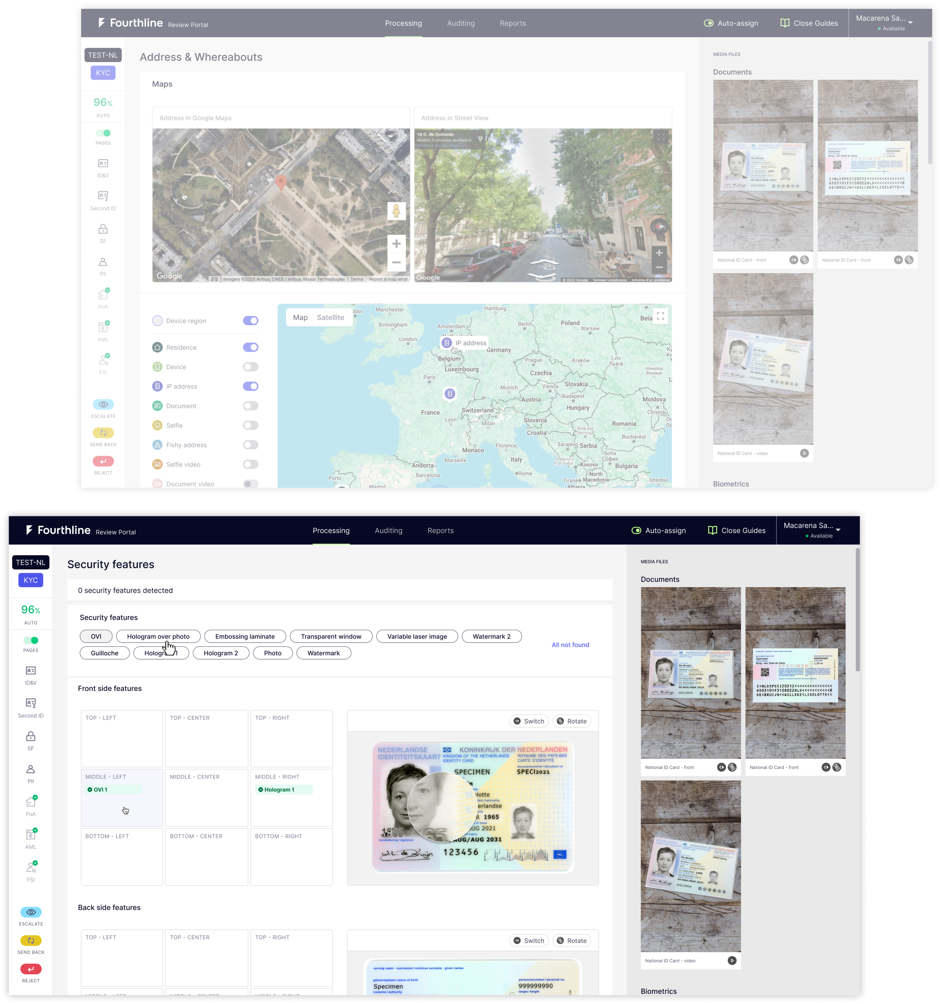Open the SF lock icon in bottom sidebar
The image size is (941, 1004).
point(31,736)
